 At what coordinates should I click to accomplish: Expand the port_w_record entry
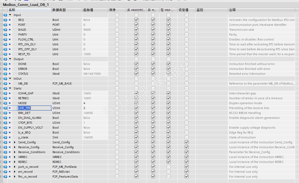click(15, 167)
